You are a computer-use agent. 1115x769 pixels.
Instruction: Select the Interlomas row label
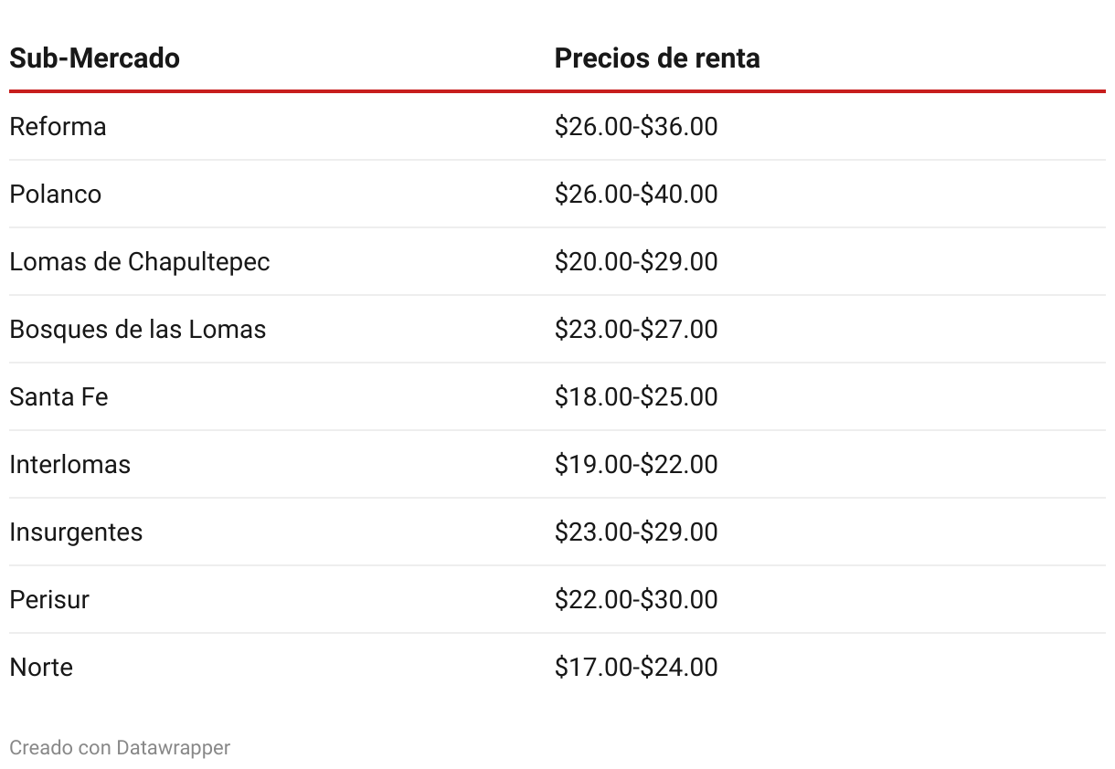click(69, 464)
